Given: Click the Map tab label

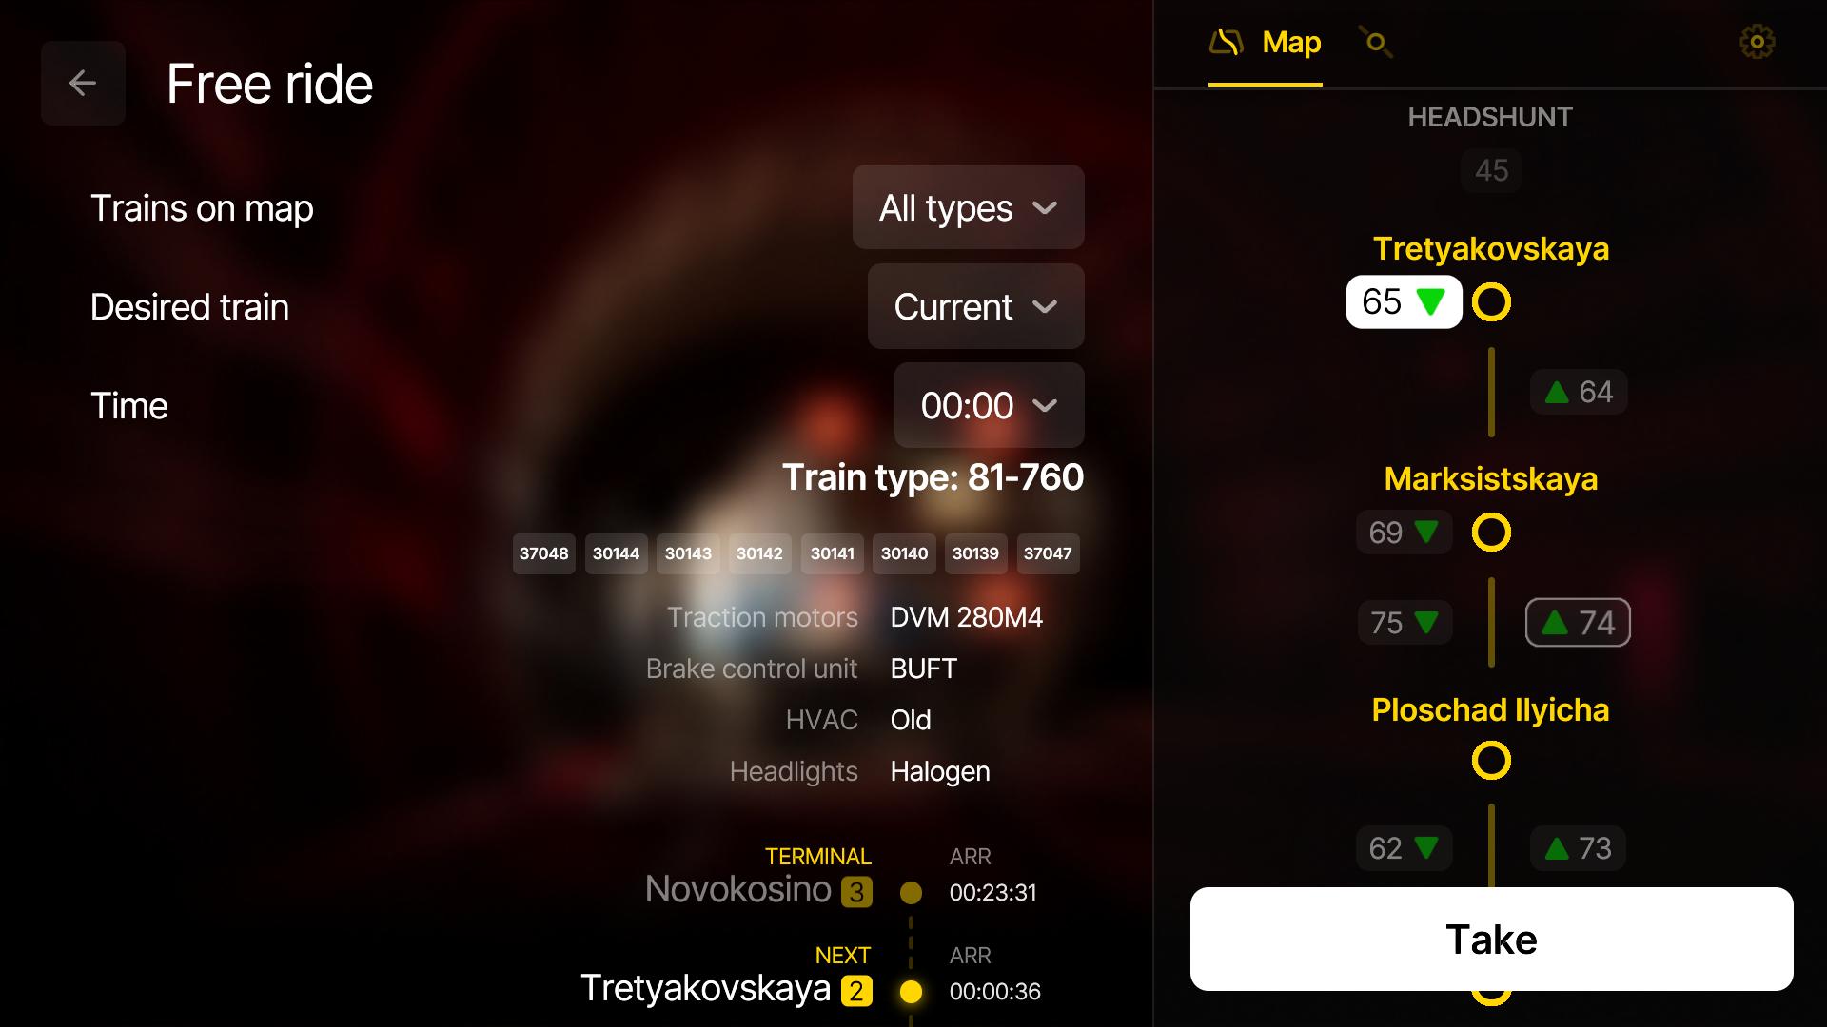Looking at the screenshot, I should point(1290,43).
